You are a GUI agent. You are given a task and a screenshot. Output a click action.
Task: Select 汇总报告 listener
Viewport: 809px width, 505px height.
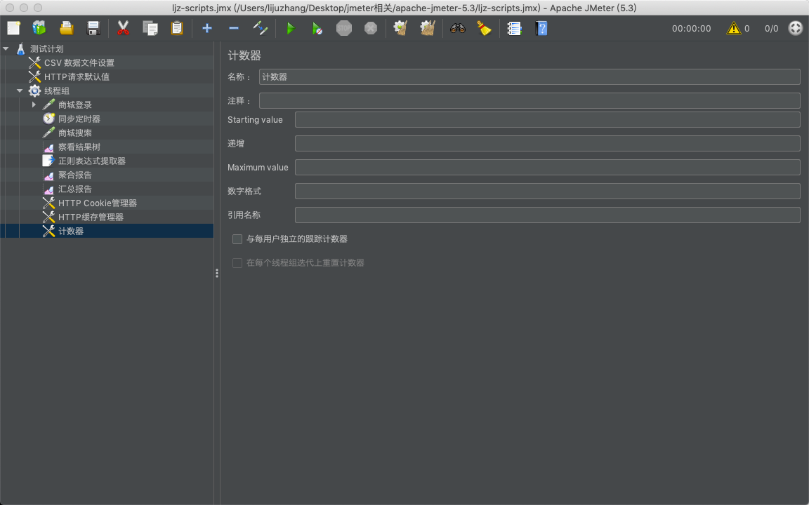coord(75,189)
